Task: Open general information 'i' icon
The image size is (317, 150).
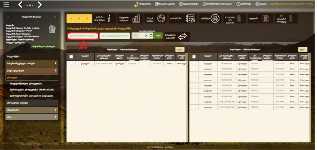Action: pyautogui.click(x=109, y=19)
